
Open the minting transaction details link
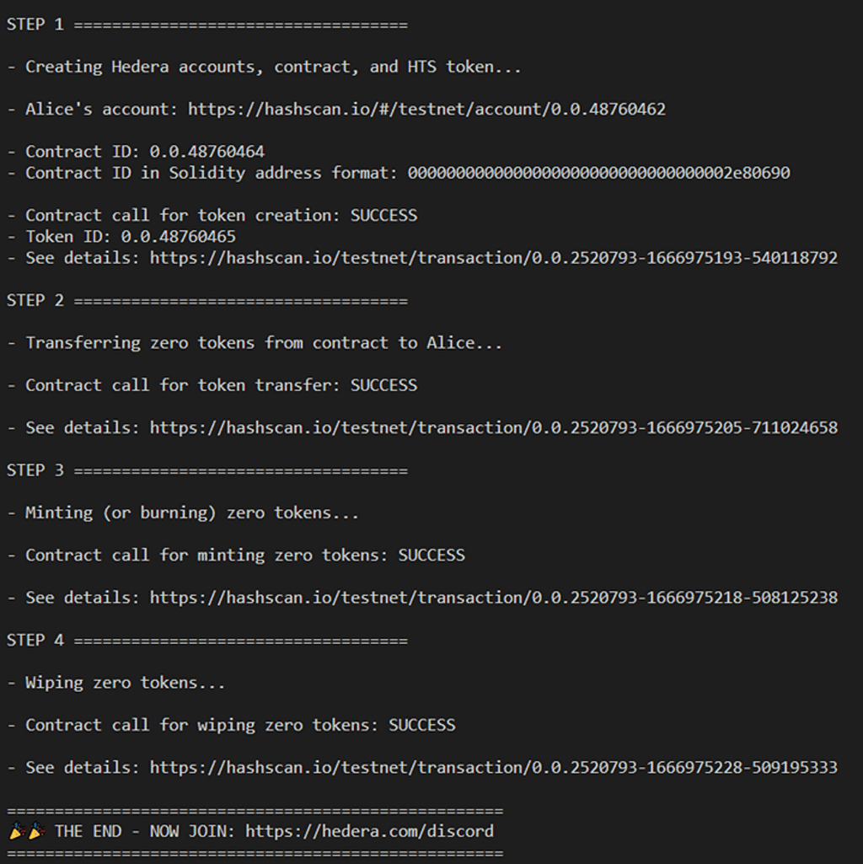click(x=494, y=598)
